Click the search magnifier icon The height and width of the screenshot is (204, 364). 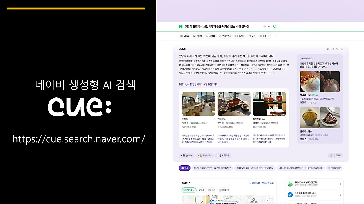pos(275,26)
